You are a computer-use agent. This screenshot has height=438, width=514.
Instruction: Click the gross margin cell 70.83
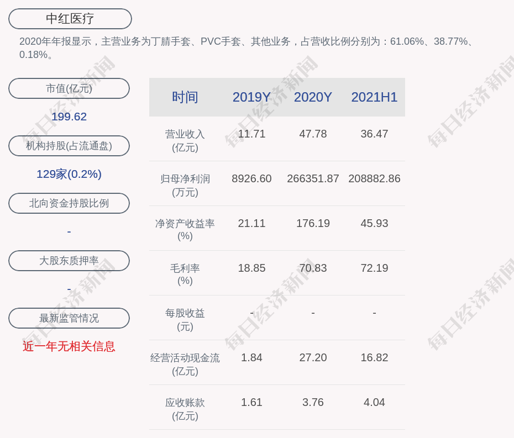[313, 268]
